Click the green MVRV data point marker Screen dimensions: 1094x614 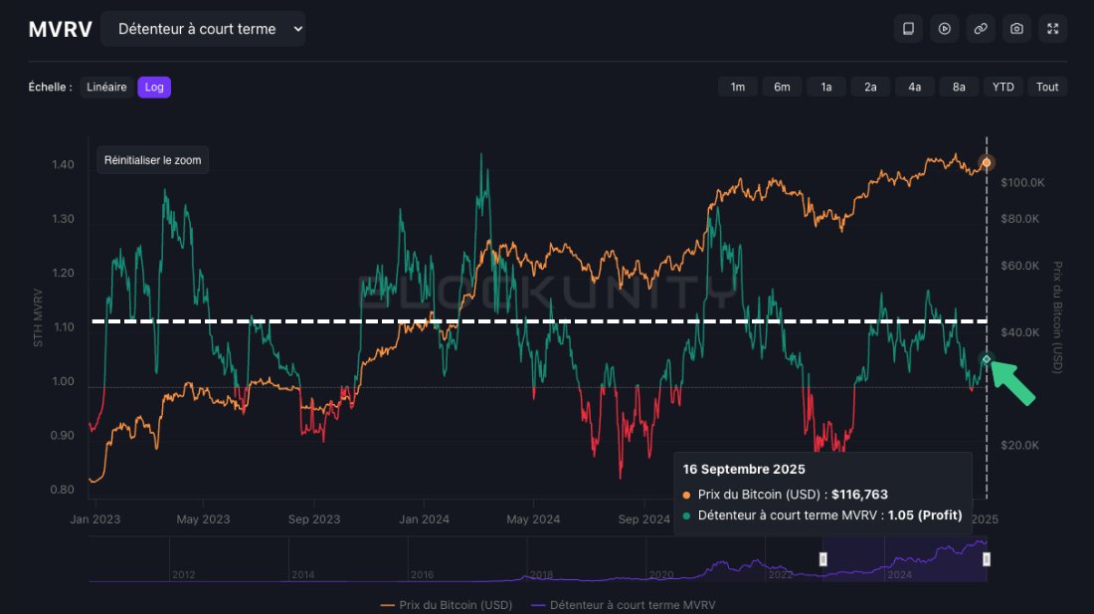click(987, 359)
